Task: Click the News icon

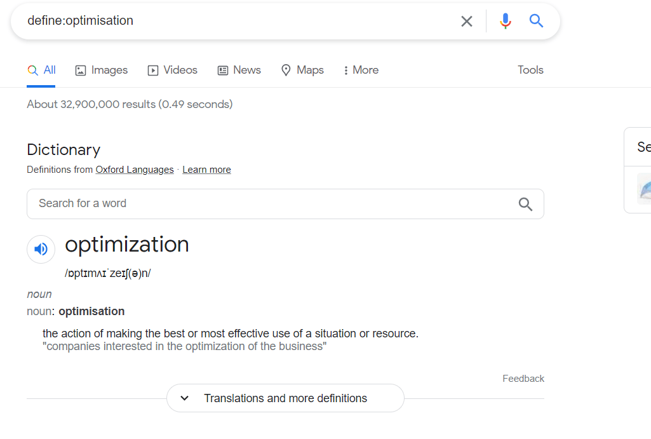Action: click(x=222, y=70)
